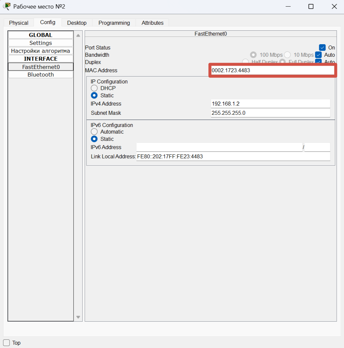Viewport: 344px width, 348px height.
Task: Toggle the Port Status On checkbox
Action: (322, 47)
